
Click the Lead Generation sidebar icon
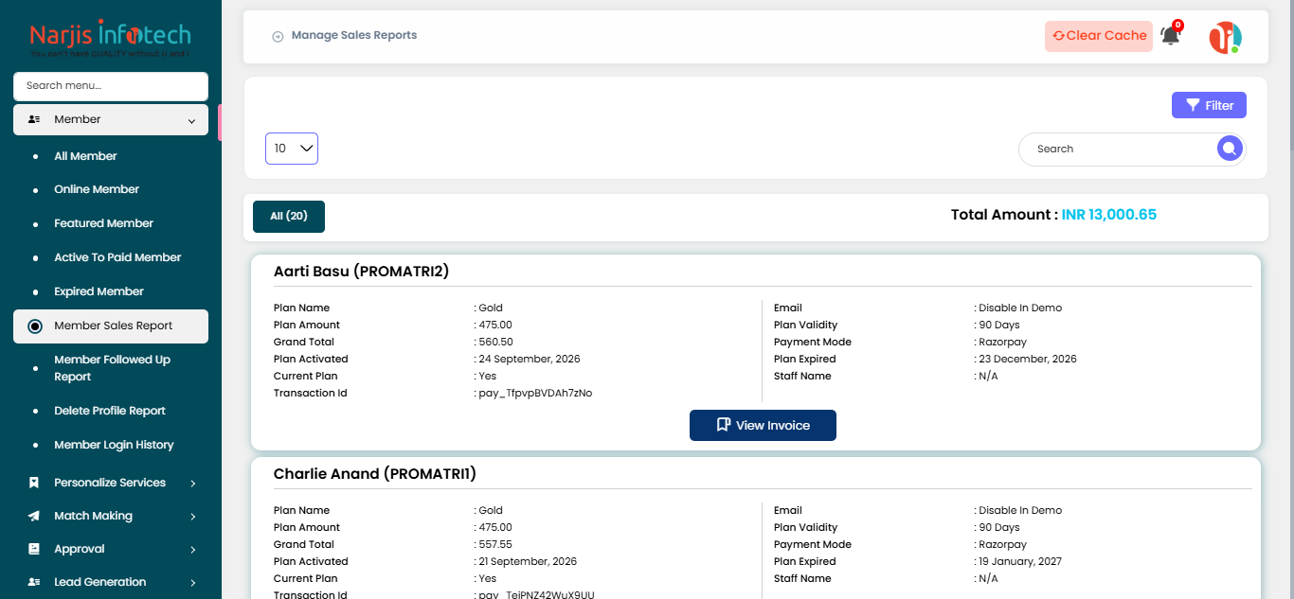(34, 582)
